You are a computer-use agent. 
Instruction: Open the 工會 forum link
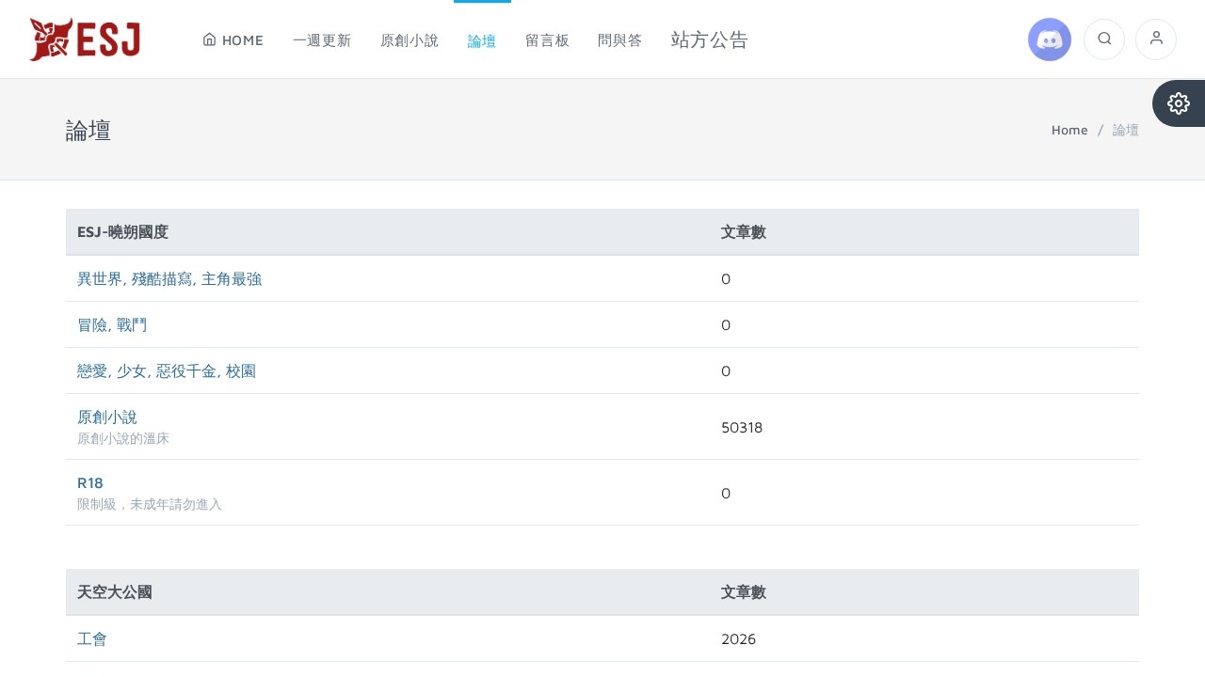[92, 638]
